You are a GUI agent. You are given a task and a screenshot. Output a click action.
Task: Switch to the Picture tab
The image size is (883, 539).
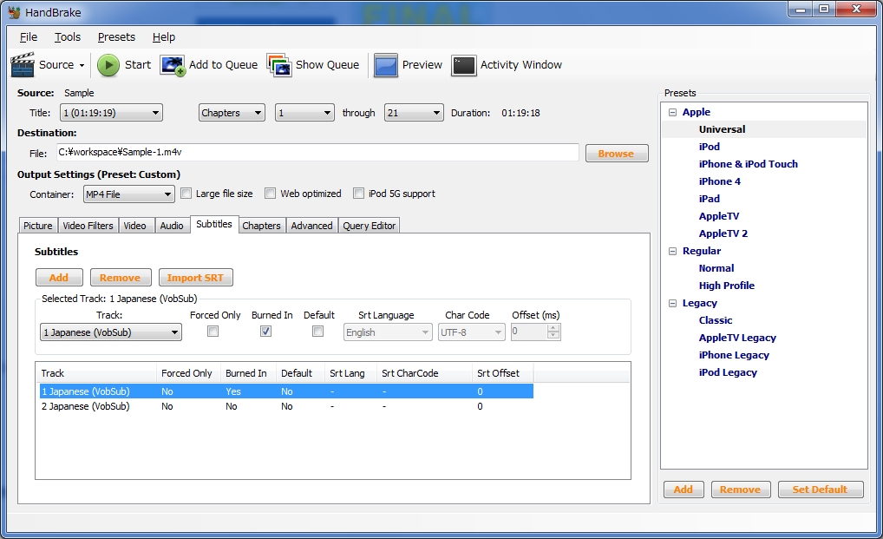[37, 226]
